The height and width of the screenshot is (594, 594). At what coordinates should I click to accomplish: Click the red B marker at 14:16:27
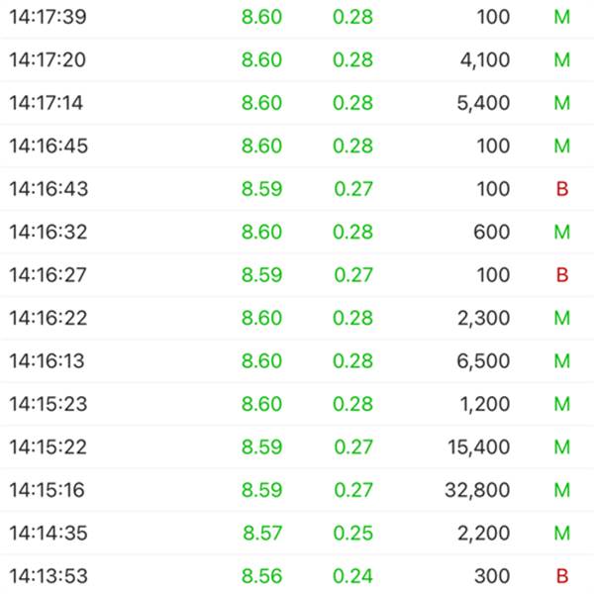tap(561, 275)
